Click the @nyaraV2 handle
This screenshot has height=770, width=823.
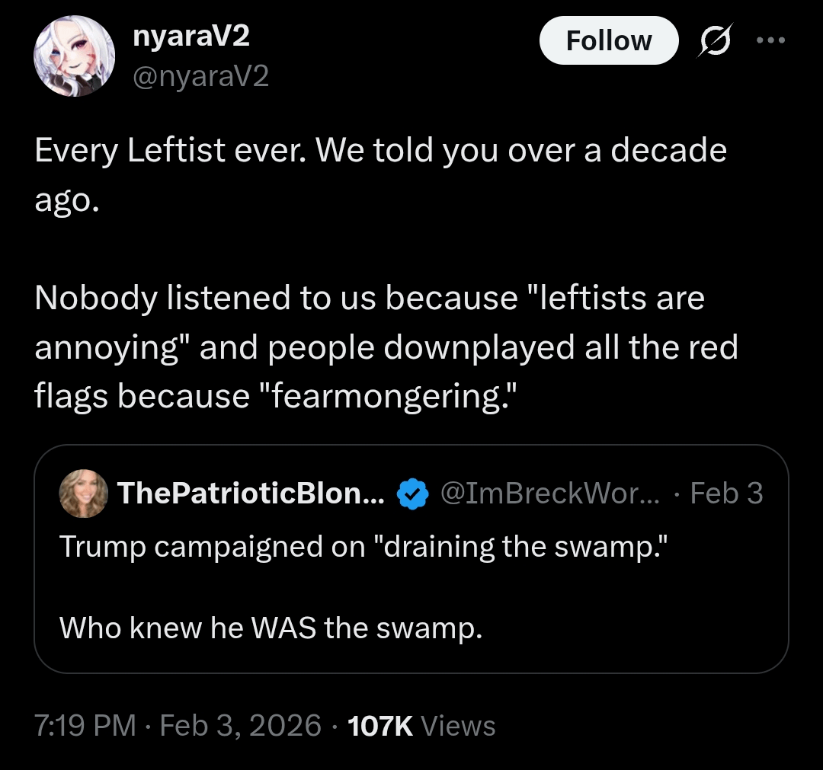point(201,76)
